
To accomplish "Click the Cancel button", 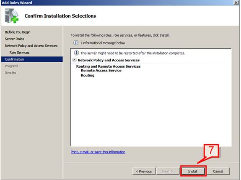I will click(218, 171).
